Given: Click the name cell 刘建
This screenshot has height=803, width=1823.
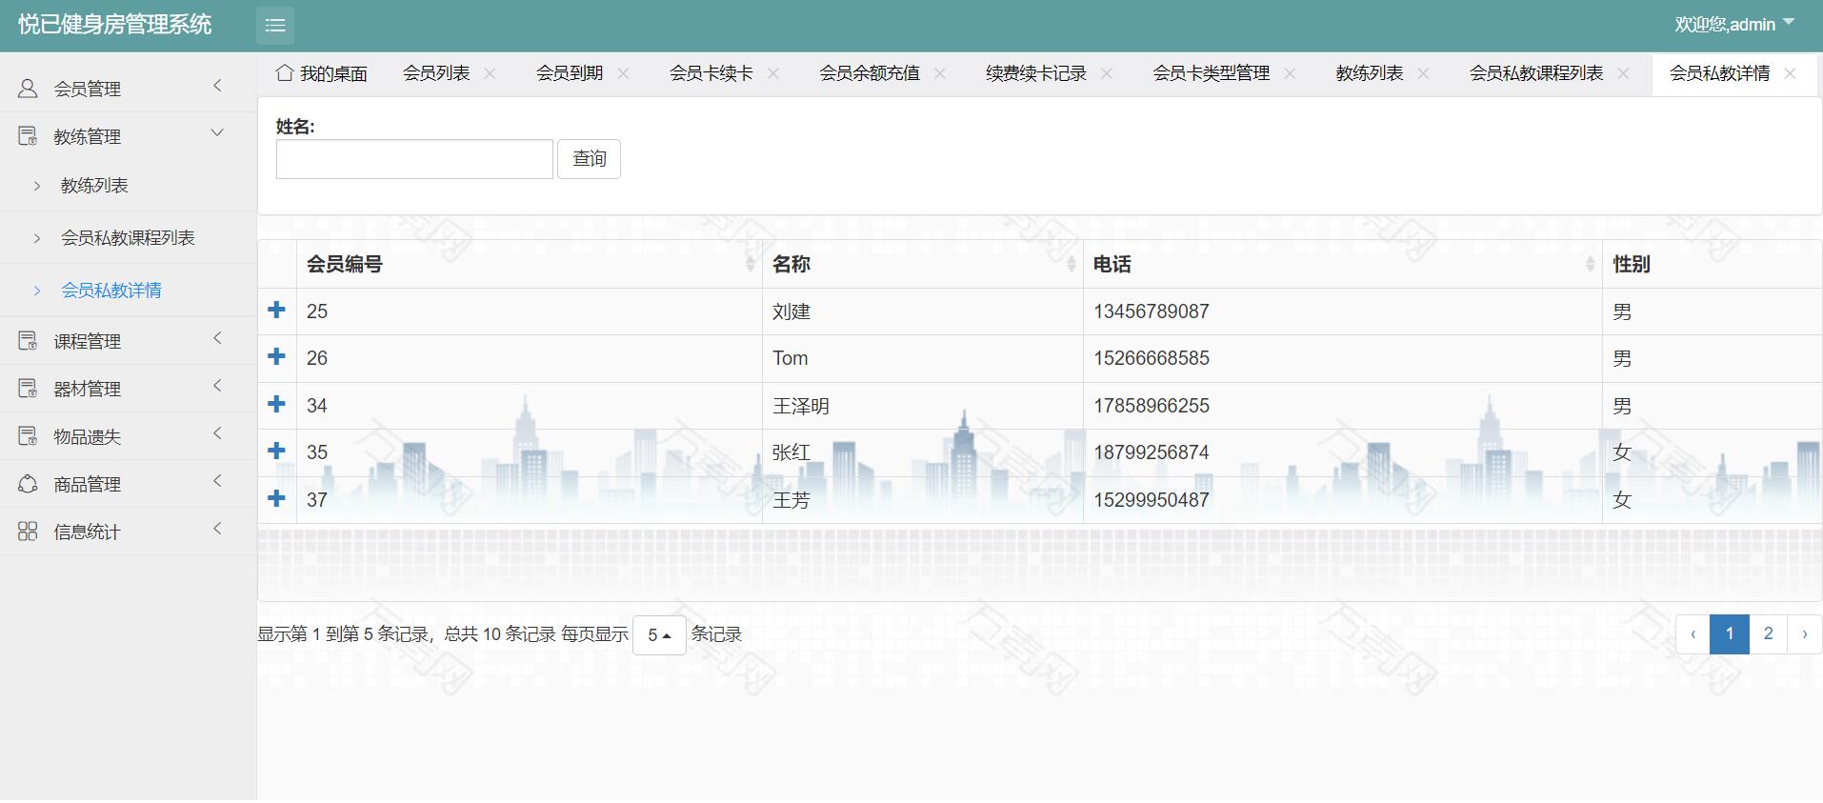Looking at the screenshot, I should tap(791, 311).
